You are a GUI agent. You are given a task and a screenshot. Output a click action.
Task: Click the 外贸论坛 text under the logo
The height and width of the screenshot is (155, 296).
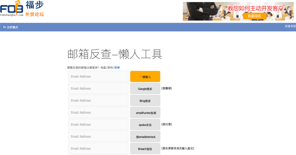[x=35, y=14]
